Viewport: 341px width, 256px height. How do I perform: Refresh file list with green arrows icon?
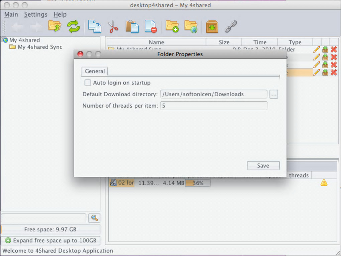click(74, 26)
